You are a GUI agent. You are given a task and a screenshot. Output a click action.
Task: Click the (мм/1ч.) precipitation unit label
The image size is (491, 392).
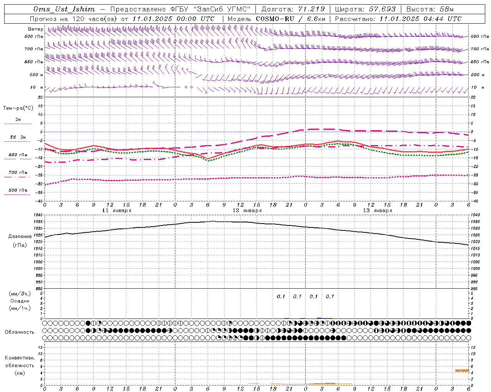pos(20,309)
